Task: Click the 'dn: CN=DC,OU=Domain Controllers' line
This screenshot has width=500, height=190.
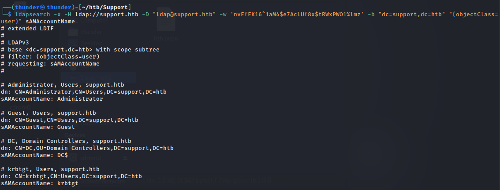Action: coord(87,148)
